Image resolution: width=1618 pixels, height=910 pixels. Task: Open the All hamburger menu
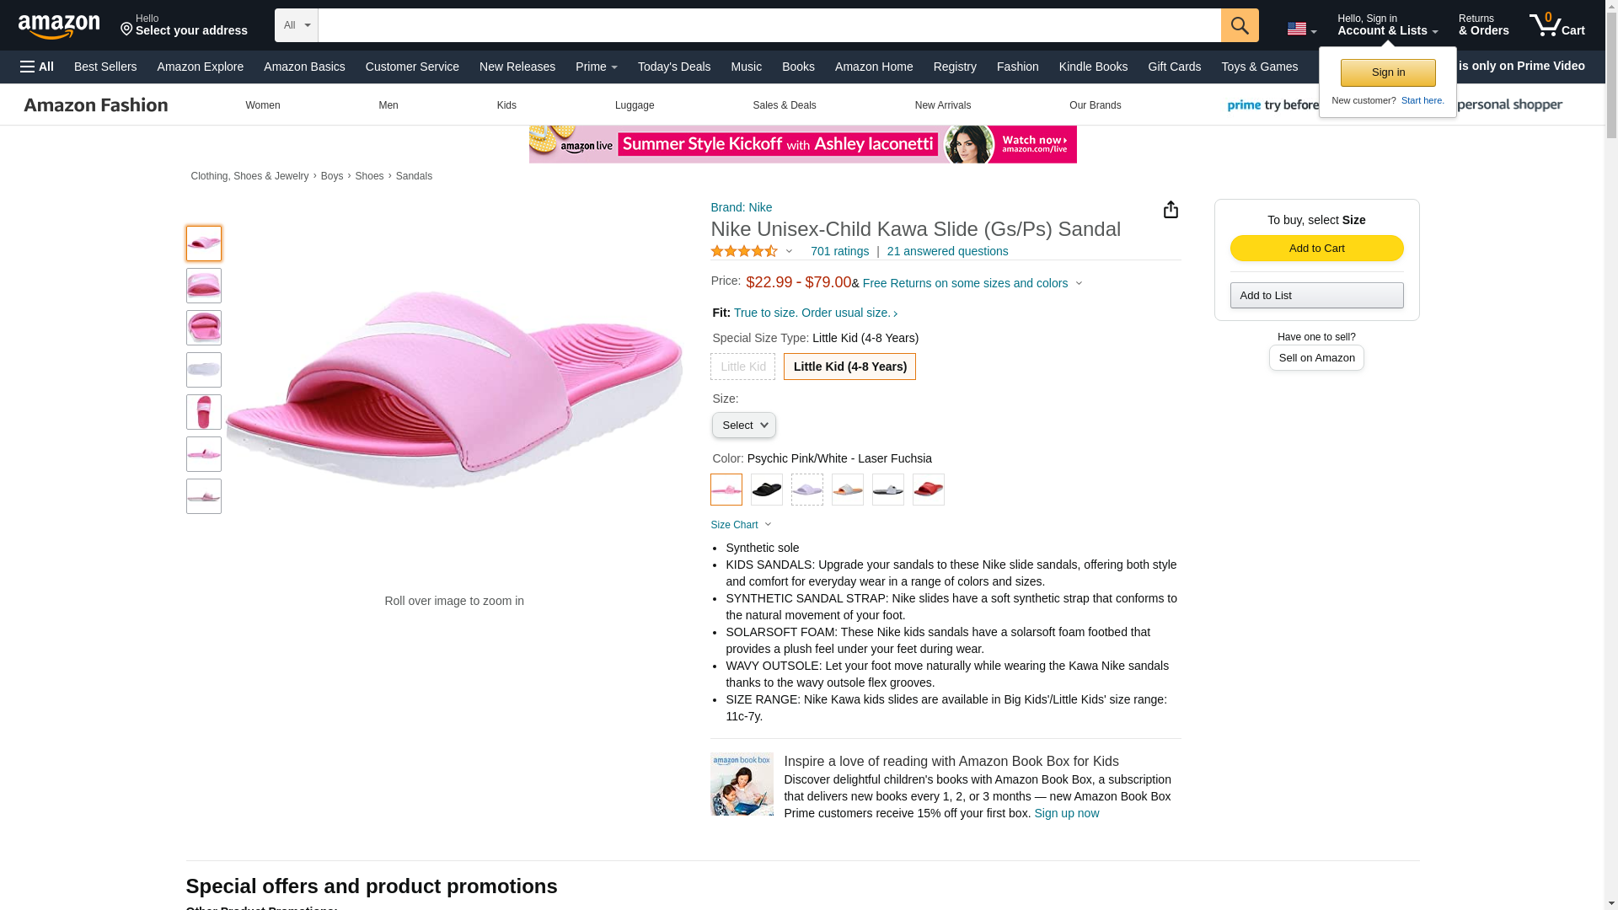[x=37, y=67]
